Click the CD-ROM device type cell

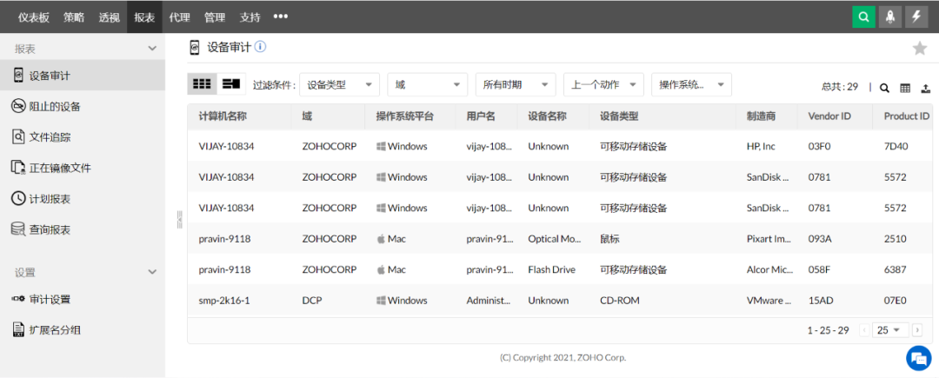620,301
